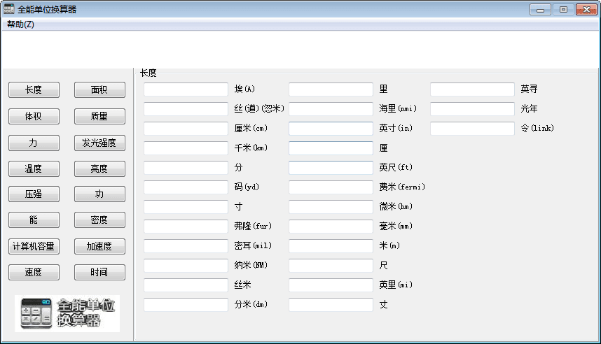Viewport: 601px width, 344px height.
Task: Select the 米(m) input box
Action: 331,246
